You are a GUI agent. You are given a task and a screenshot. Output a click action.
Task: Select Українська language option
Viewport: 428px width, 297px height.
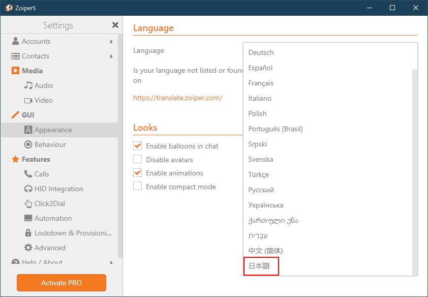coord(327,205)
